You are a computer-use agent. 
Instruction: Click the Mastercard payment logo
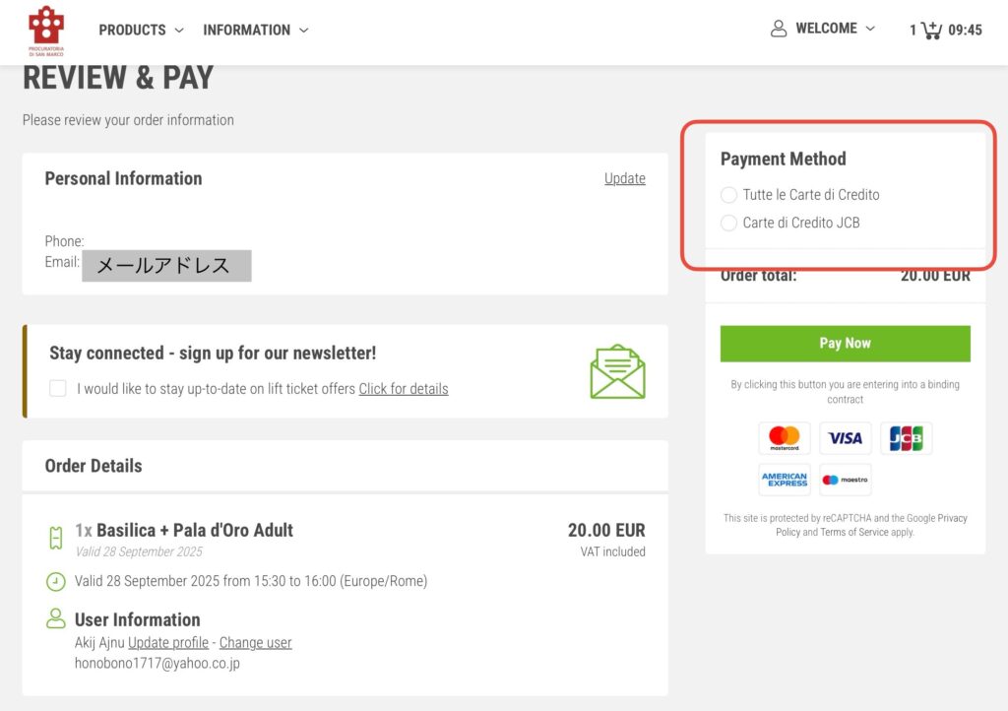[x=785, y=438]
